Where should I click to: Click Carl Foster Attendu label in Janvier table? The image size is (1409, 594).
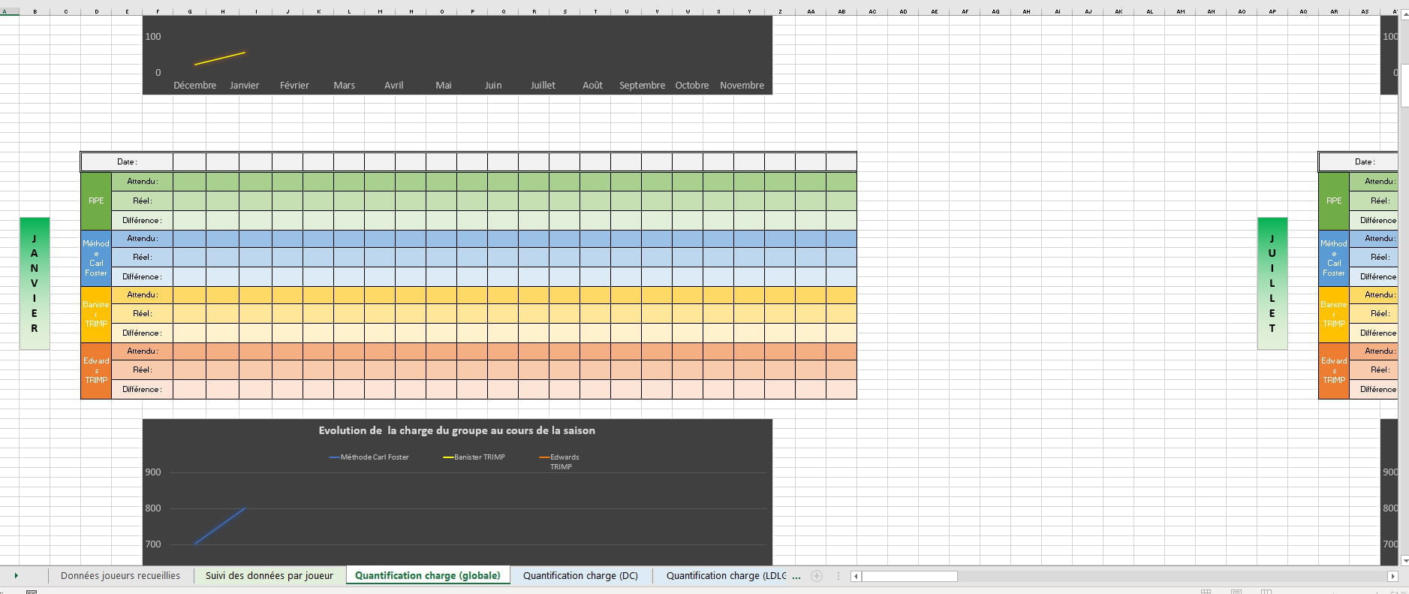(142, 238)
